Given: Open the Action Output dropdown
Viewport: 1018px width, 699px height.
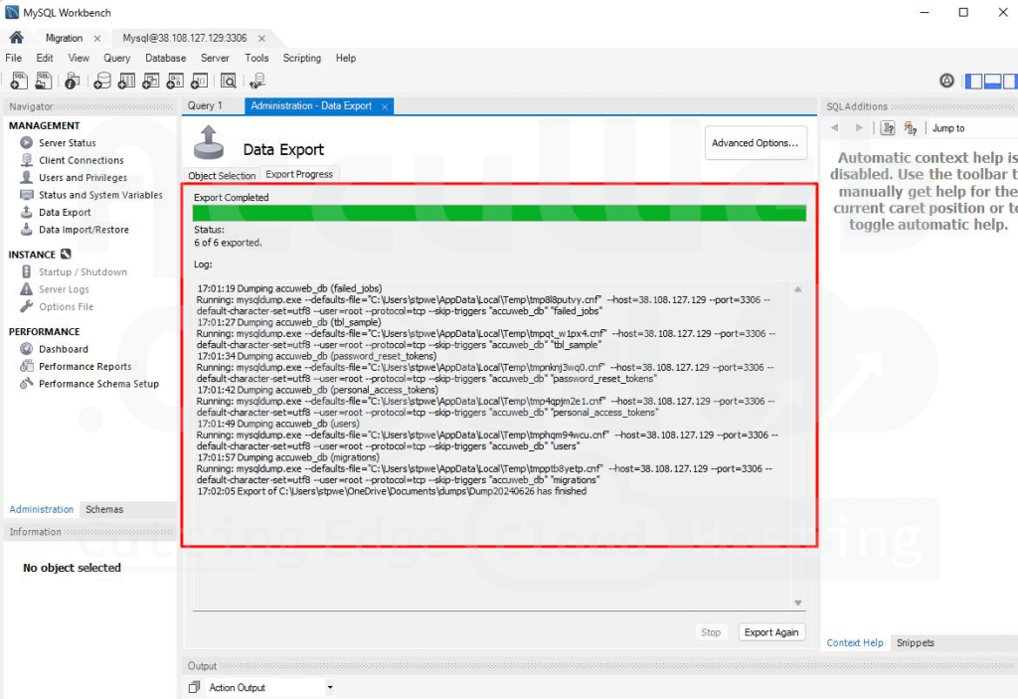Looking at the screenshot, I should [328, 686].
